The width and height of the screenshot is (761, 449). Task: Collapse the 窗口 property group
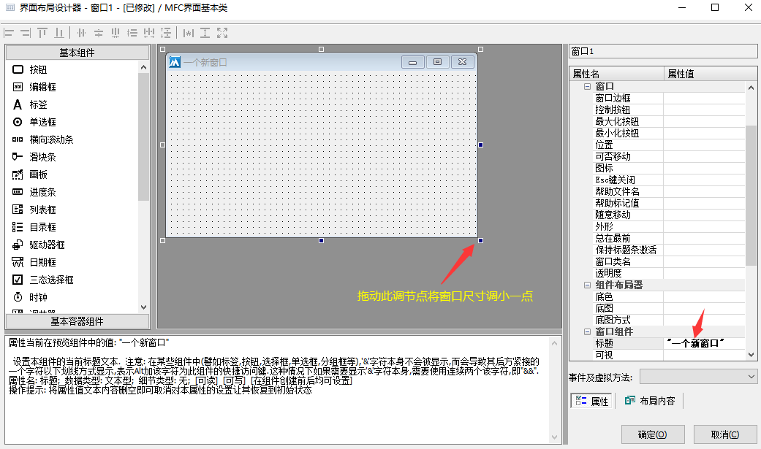coord(586,87)
